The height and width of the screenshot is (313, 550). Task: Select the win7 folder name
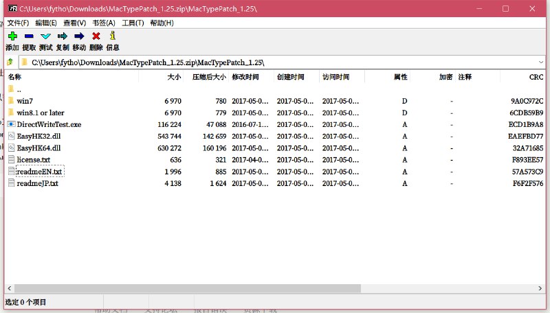25,101
